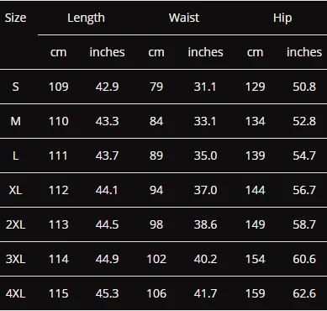Viewport: 327px width, 311px height.
Task: Select the 62.6 inches hip cell
Action: click(304, 293)
